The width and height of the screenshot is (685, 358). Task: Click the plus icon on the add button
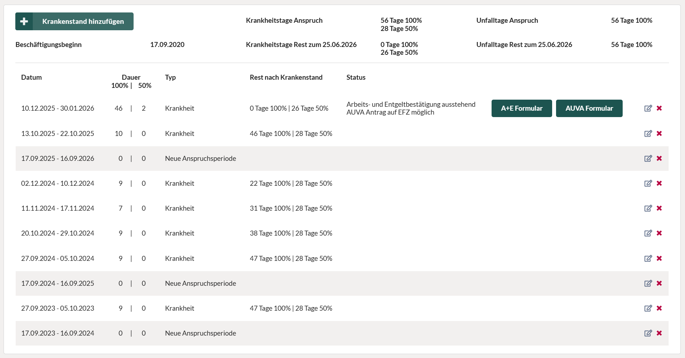(x=24, y=21)
